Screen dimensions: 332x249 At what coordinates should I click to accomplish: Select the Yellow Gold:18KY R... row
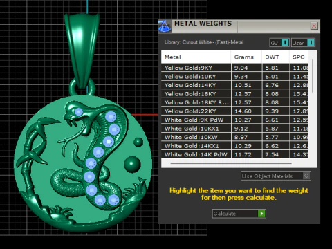pos(234,102)
